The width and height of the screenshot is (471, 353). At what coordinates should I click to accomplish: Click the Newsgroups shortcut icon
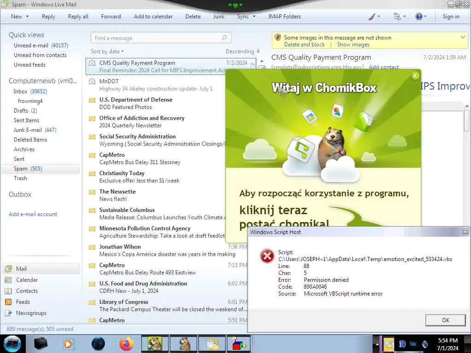pos(8,313)
